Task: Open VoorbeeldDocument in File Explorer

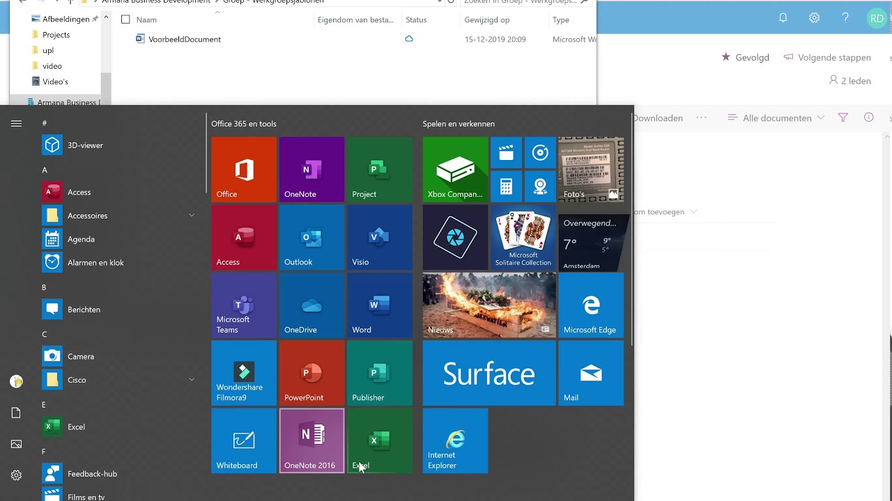Action: 185,39
